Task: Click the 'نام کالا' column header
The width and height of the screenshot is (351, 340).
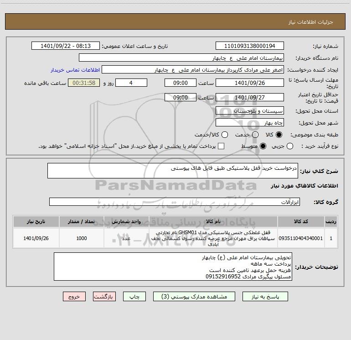Action: (213, 221)
